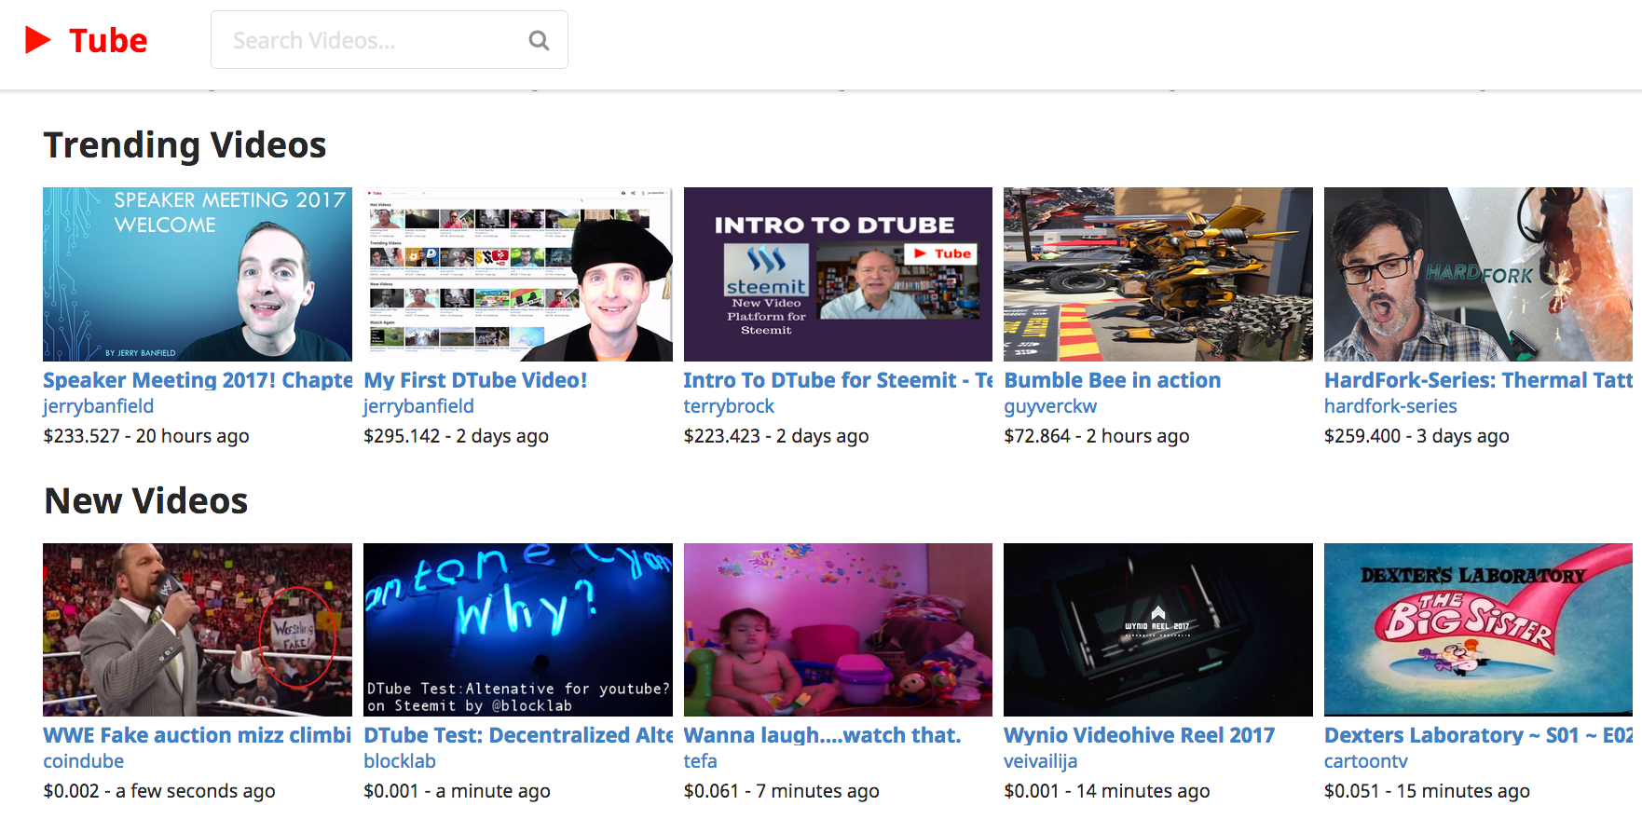Viewport: 1642px width, 833px height.
Task: Click '$223.423 - 2 days ago' text
Action: 776,436
